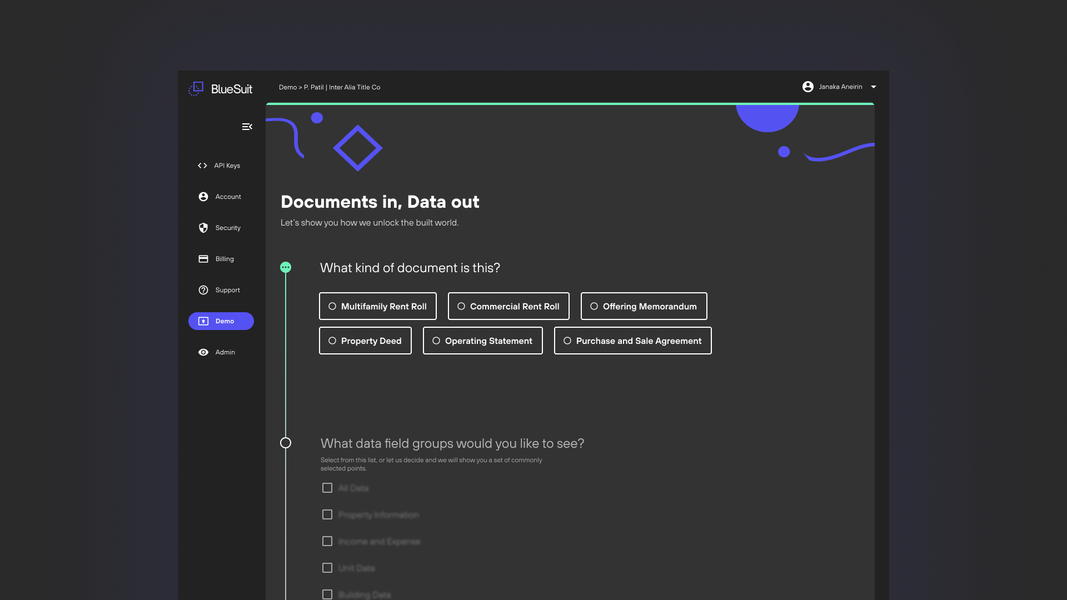Open the Security section
The width and height of the screenshot is (1067, 600).
(221, 228)
